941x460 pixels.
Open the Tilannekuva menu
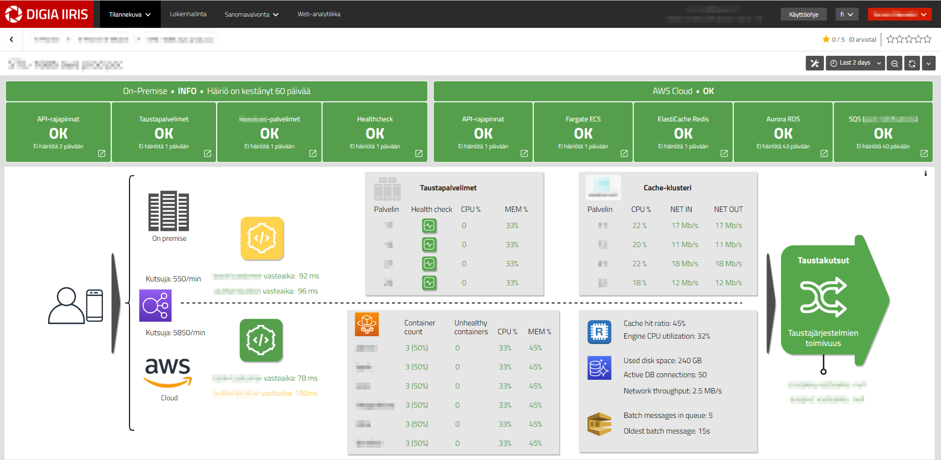click(129, 14)
